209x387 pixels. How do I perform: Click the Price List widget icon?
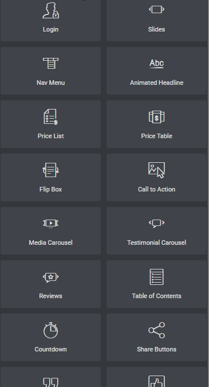[51, 117]
